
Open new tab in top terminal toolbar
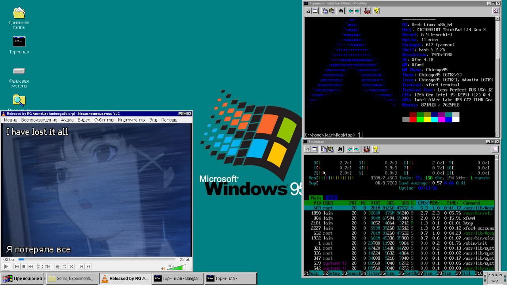(308, 11)
